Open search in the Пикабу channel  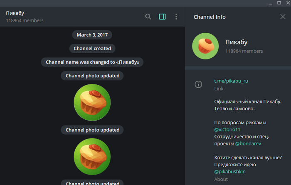148,17
